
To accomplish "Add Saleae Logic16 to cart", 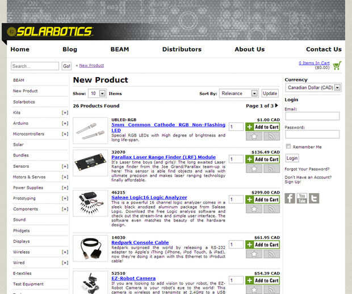I will 263,199.
